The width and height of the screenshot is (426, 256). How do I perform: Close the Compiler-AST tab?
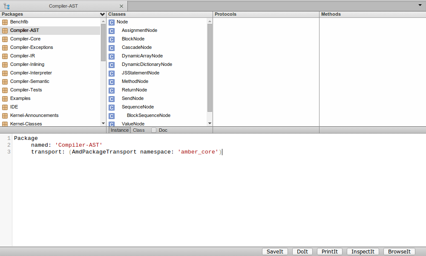point(121,6)
